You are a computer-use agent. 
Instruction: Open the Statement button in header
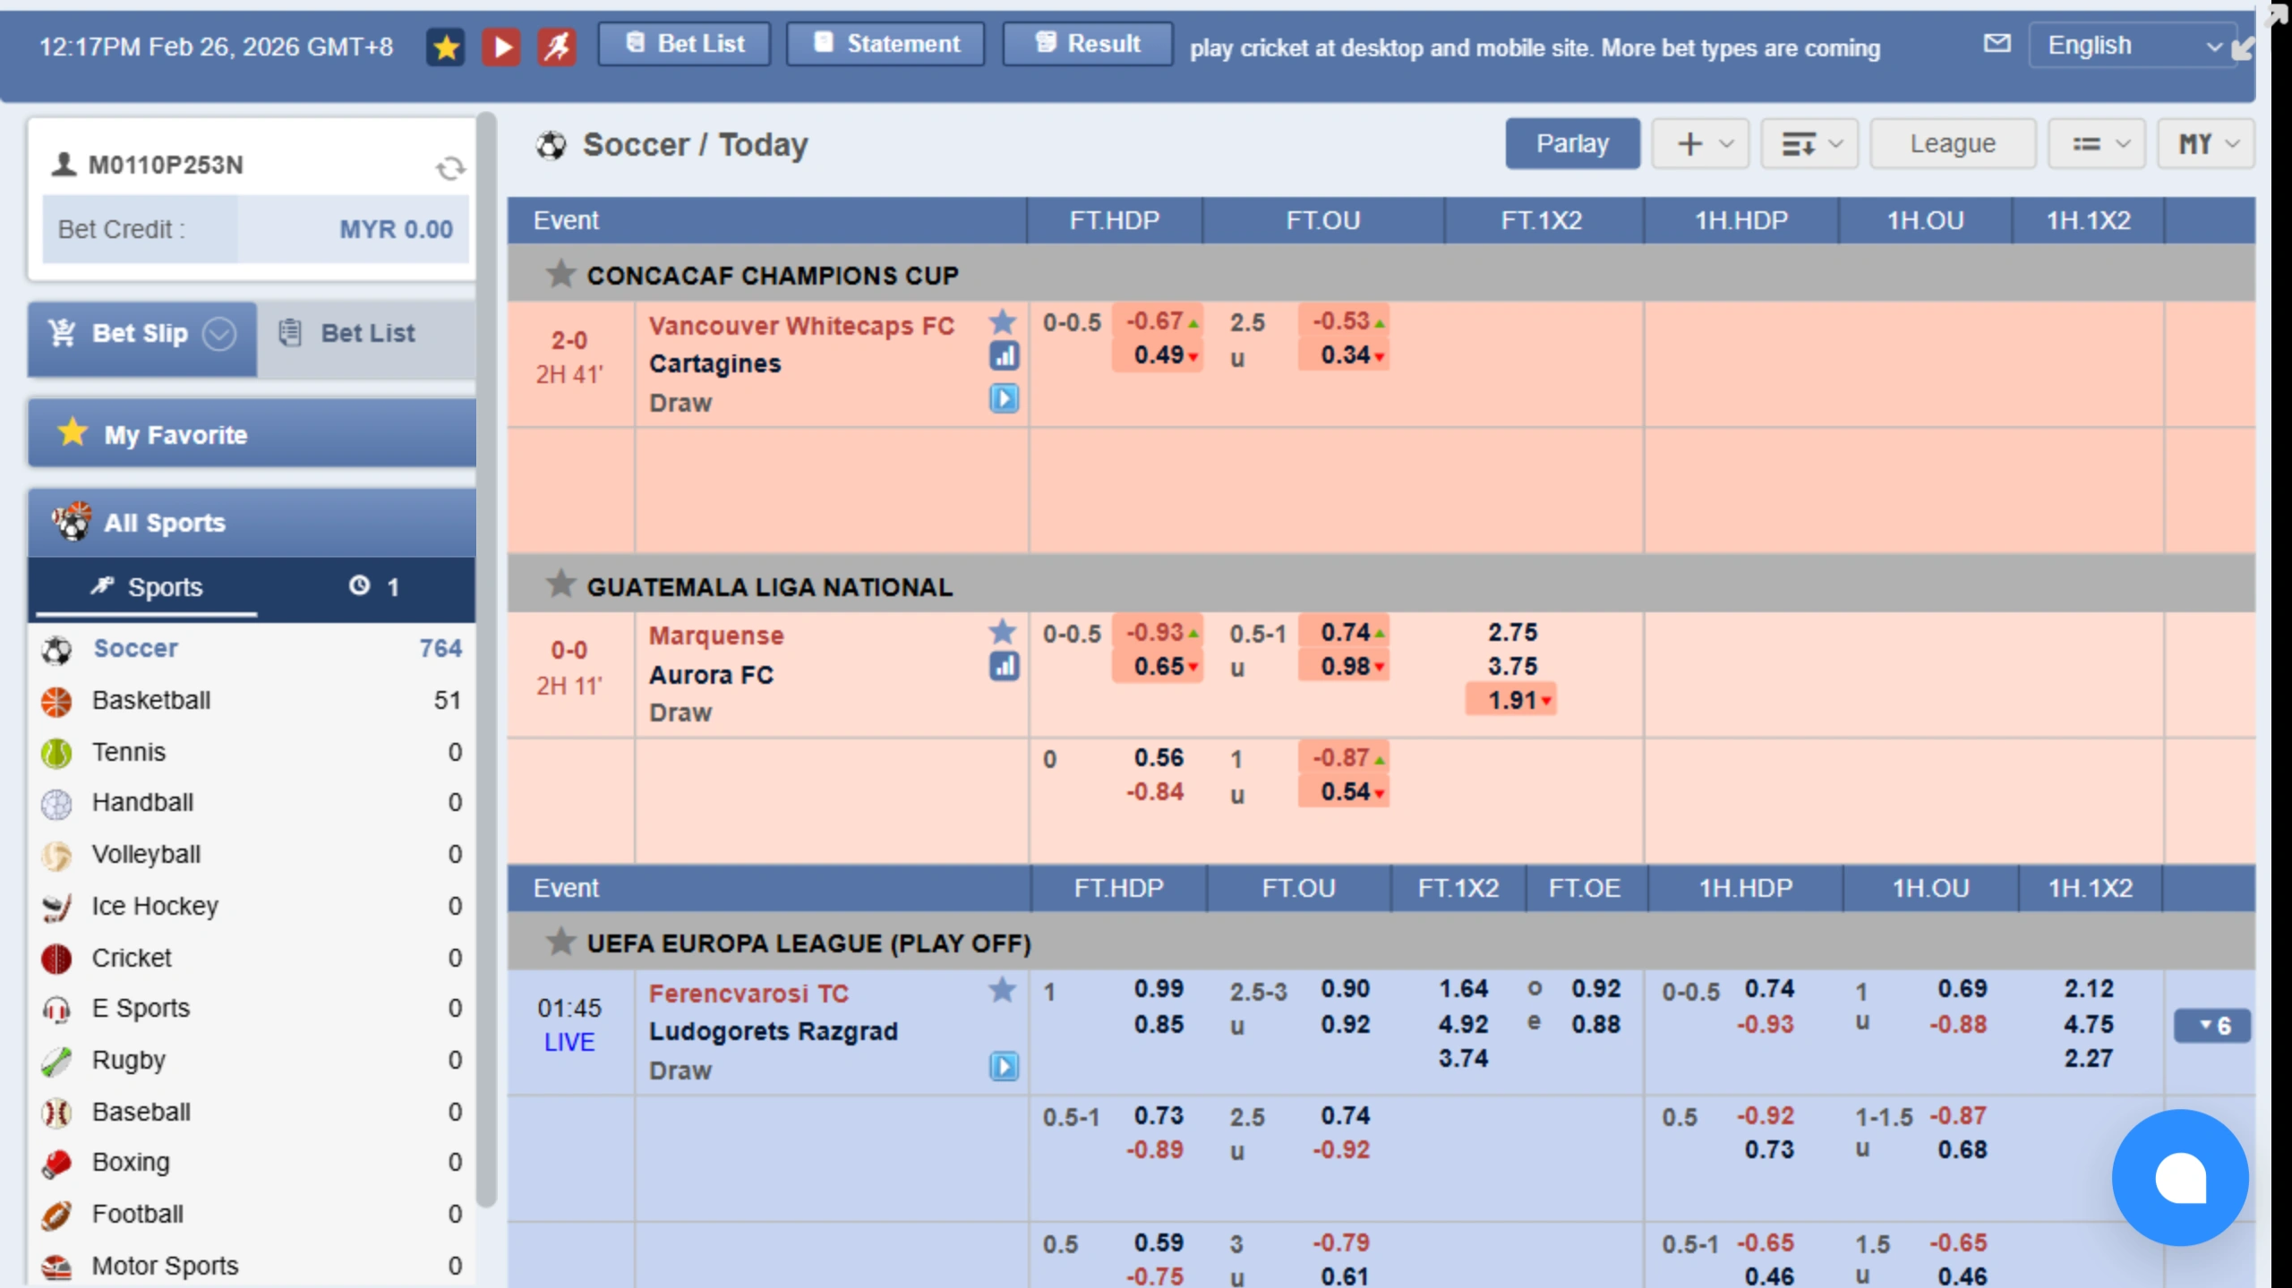(x=885, y=44)
